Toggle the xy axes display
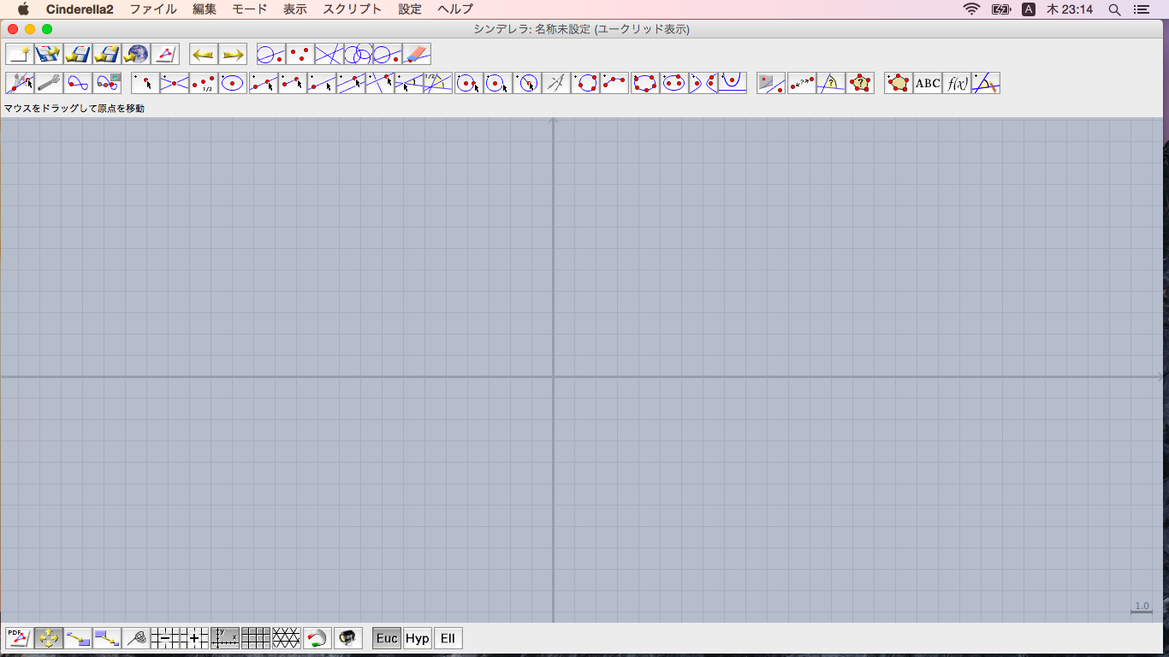This screenshot has width=1169, height=657. pos(225,638)
